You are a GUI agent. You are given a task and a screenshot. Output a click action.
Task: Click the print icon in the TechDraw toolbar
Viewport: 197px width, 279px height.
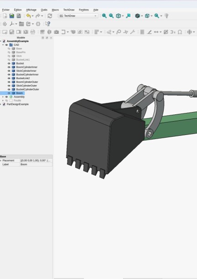33,32
